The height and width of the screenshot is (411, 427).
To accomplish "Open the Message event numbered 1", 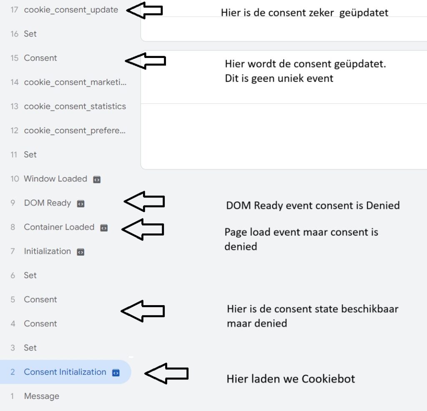I will pos(41,396).
